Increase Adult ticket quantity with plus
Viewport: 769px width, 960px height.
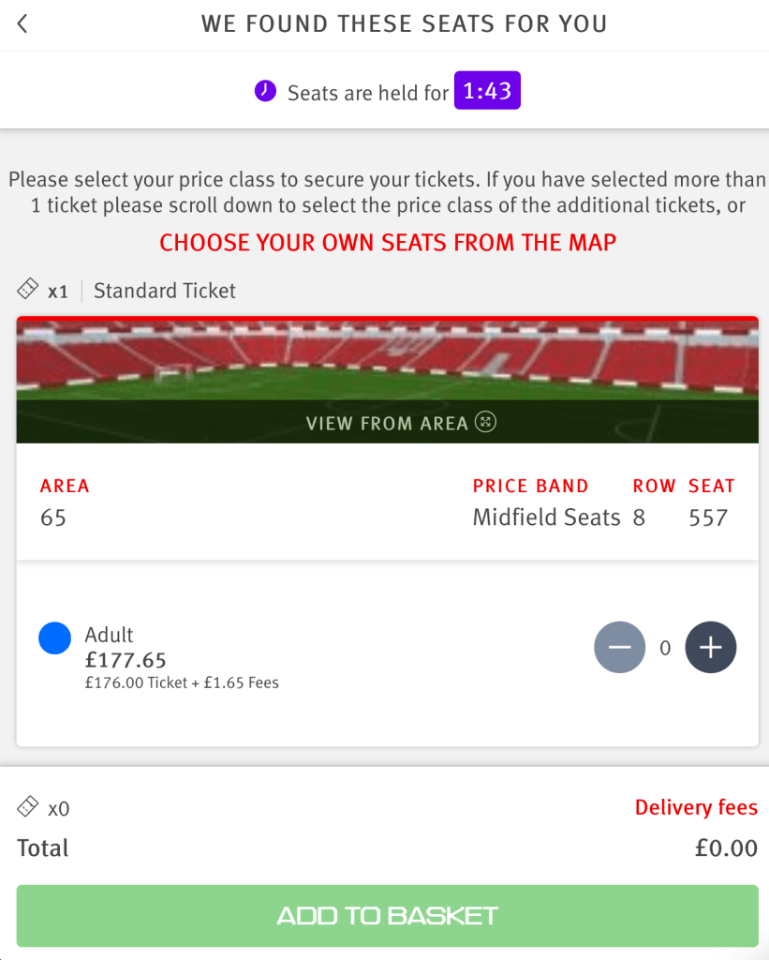711,647
